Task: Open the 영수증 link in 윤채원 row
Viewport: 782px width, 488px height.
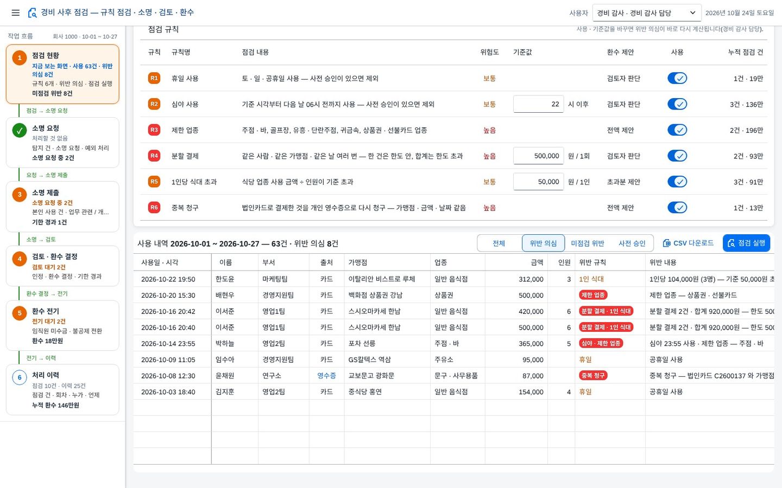Action: 326,375
